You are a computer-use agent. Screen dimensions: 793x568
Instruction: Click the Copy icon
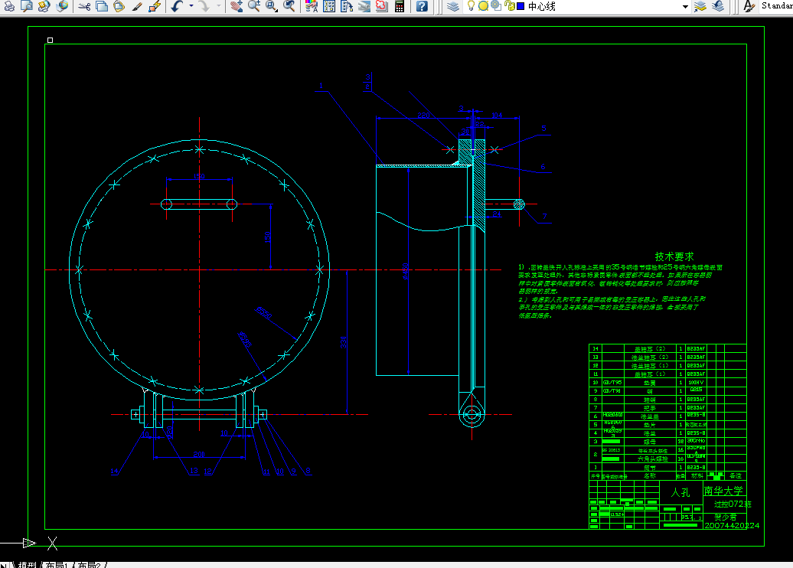pos(102,6)
